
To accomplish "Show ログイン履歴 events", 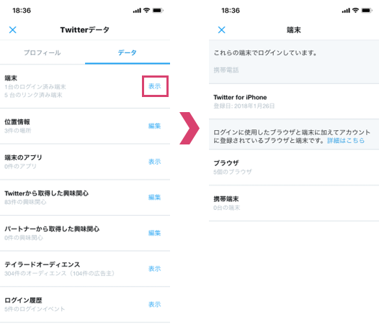I will (155, 304).
